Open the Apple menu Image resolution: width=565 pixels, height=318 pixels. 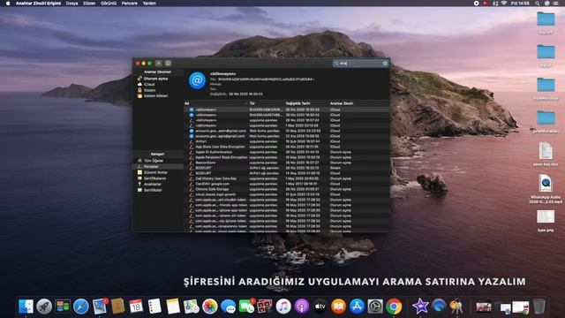pyautogui.click(x=8, y=4)
